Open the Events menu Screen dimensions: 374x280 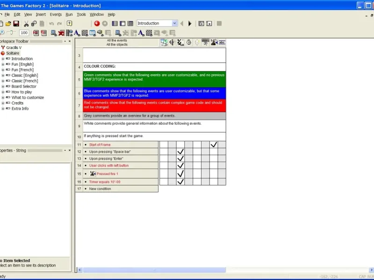click(x=56, y=14)
